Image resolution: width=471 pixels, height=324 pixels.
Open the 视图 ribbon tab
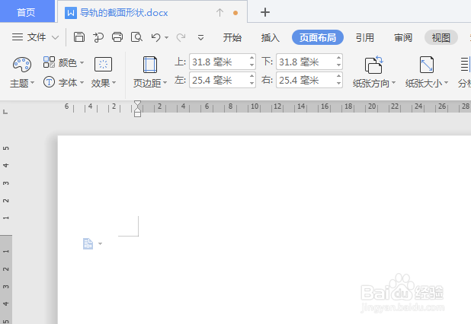pyautogui.click(x=441, y=37)
